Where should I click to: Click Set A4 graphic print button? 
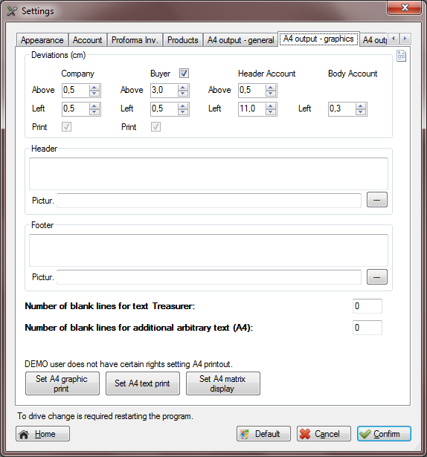coord(62,383)
